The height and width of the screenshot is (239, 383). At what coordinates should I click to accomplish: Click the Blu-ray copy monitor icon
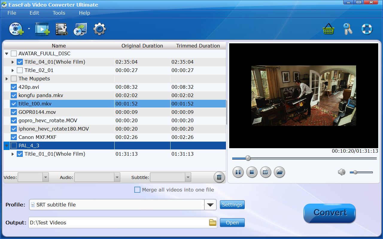[80, 29]
